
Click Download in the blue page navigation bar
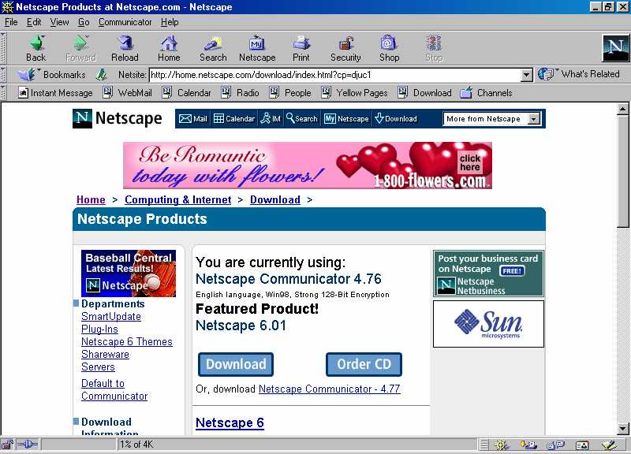pyautogui.click(x=396, y=119)
